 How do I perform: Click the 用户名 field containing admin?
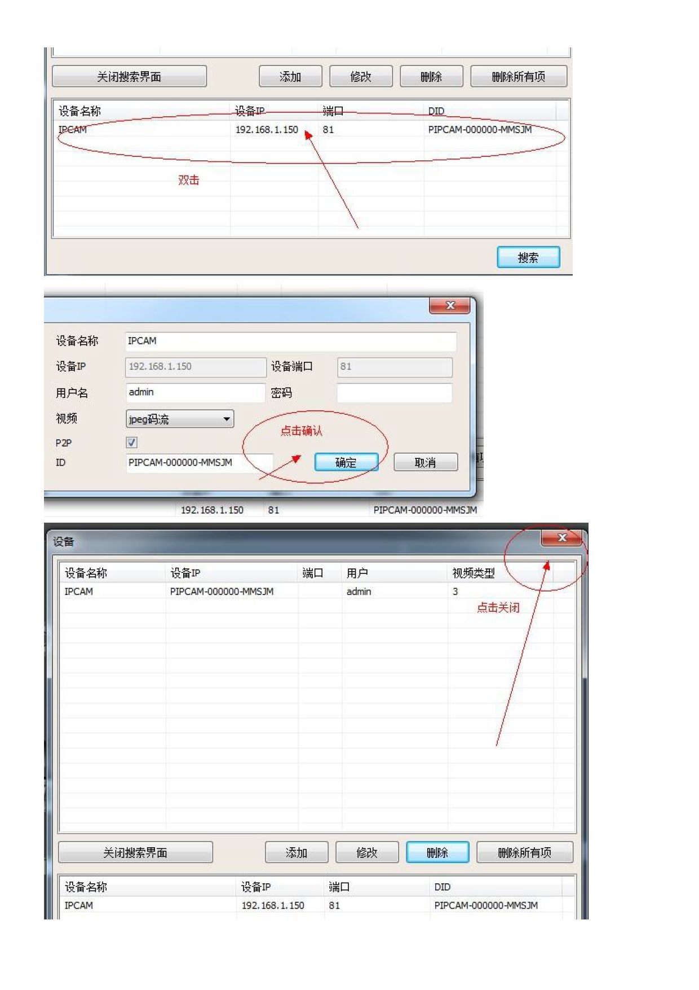point(194,392)
